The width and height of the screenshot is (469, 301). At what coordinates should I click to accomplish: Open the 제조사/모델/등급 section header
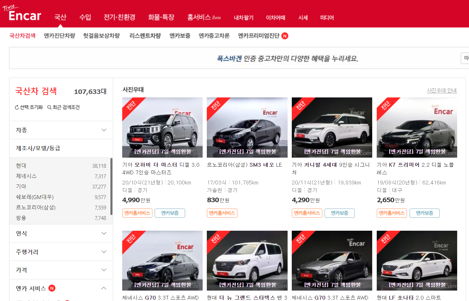[x=61, y=148]
